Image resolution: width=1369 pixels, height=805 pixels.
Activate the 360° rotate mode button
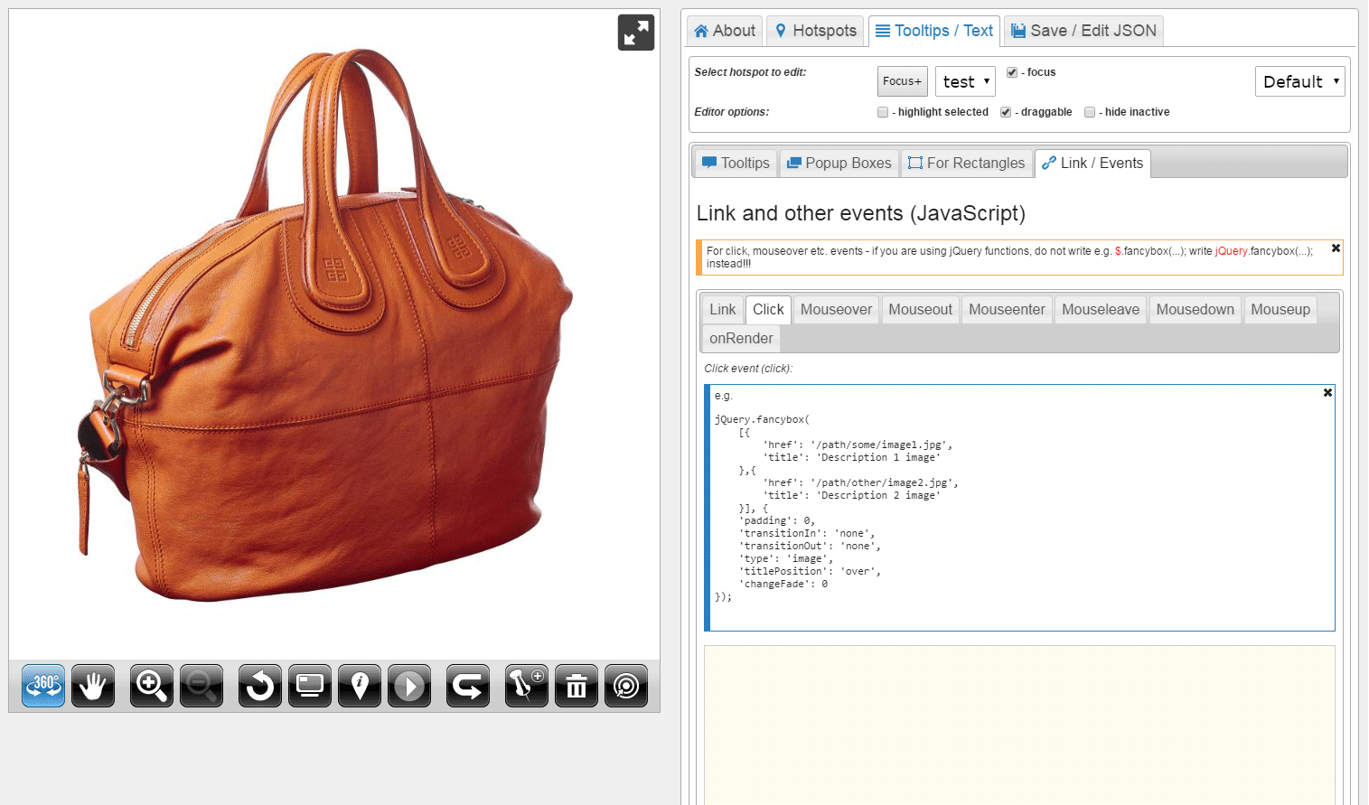point(43,686)
